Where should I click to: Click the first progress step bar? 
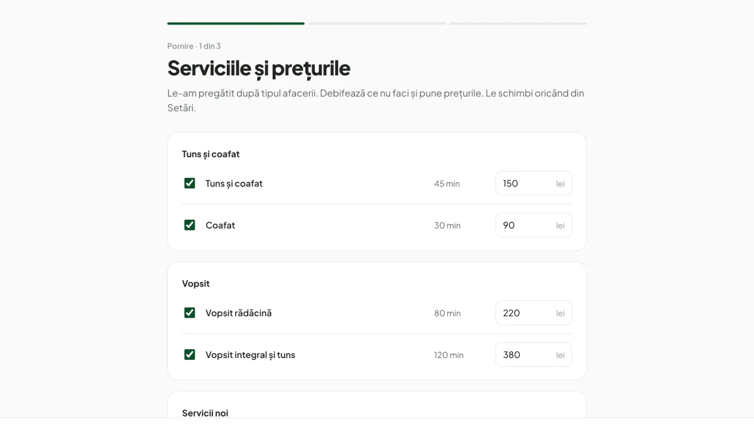coord(236,23)
